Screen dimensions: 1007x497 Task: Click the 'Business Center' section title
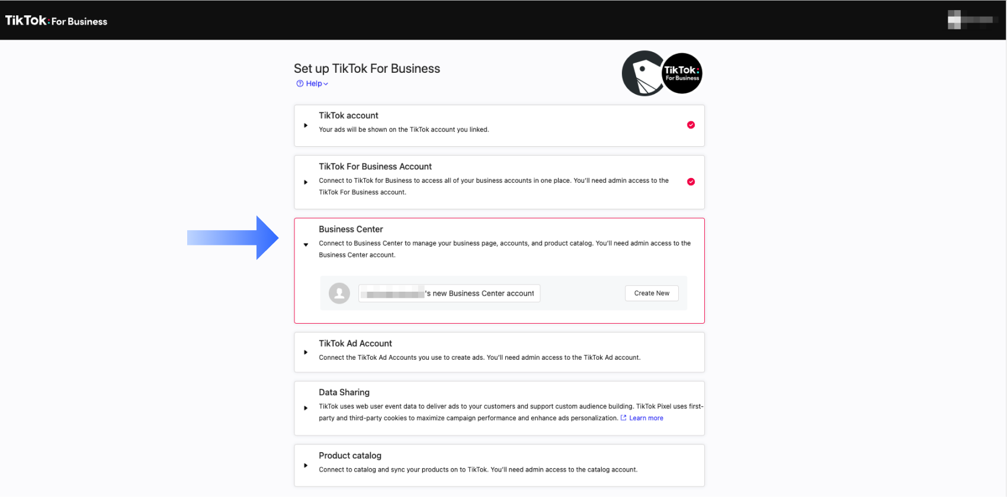(351, 230)
